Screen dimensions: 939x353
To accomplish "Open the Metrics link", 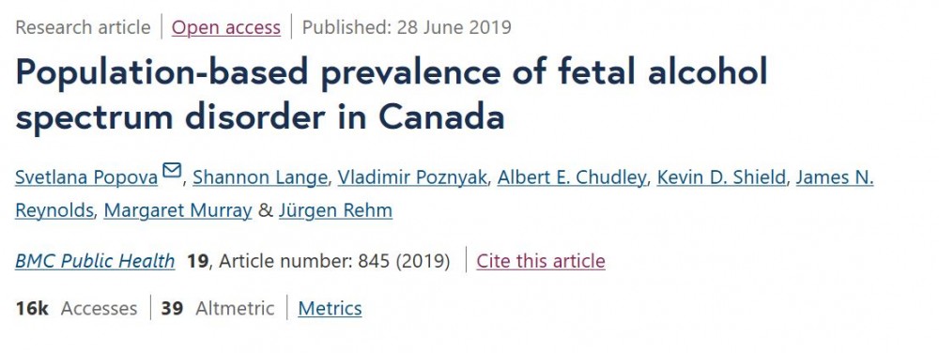I will pyautogui.click(x=330, y=308).
